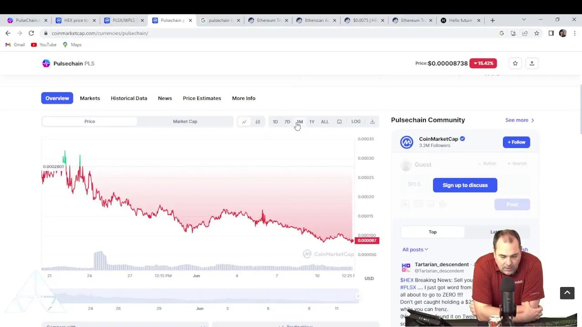Screen dimensions: 582x327
Task: Switch chart to Market Cap view
Action: point(185,121)
